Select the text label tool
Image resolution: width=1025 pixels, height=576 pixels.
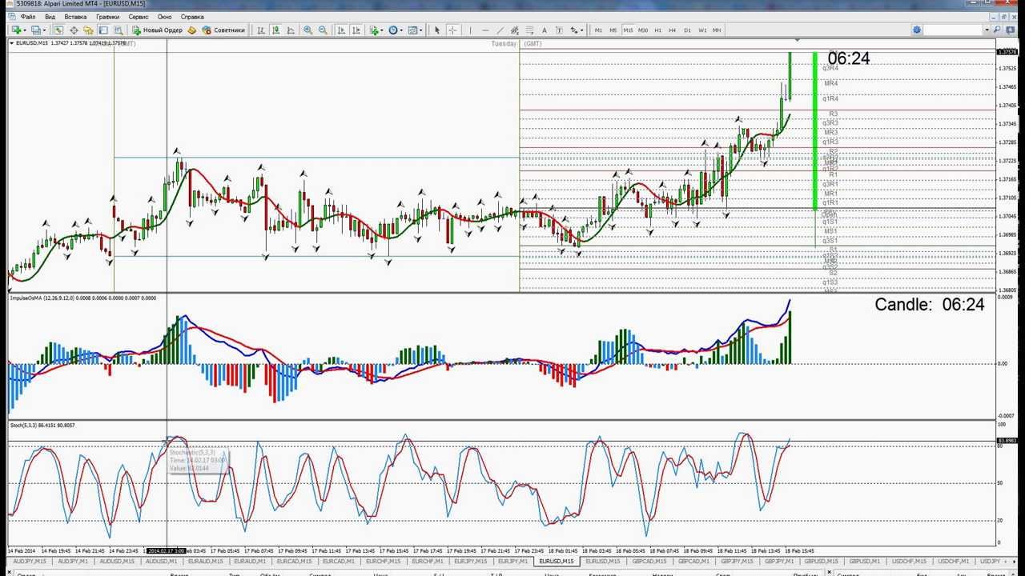pyautogui.click(x=559, y=30)
